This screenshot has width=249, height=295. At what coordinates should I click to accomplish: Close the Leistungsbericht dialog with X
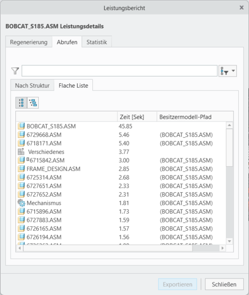click(x=241, y=8)
